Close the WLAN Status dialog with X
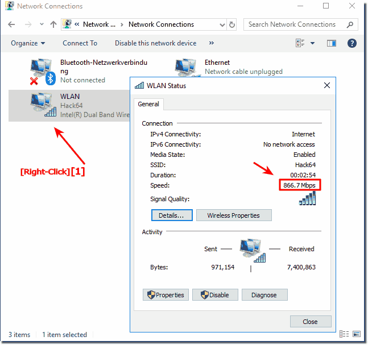 click(327, 85)
